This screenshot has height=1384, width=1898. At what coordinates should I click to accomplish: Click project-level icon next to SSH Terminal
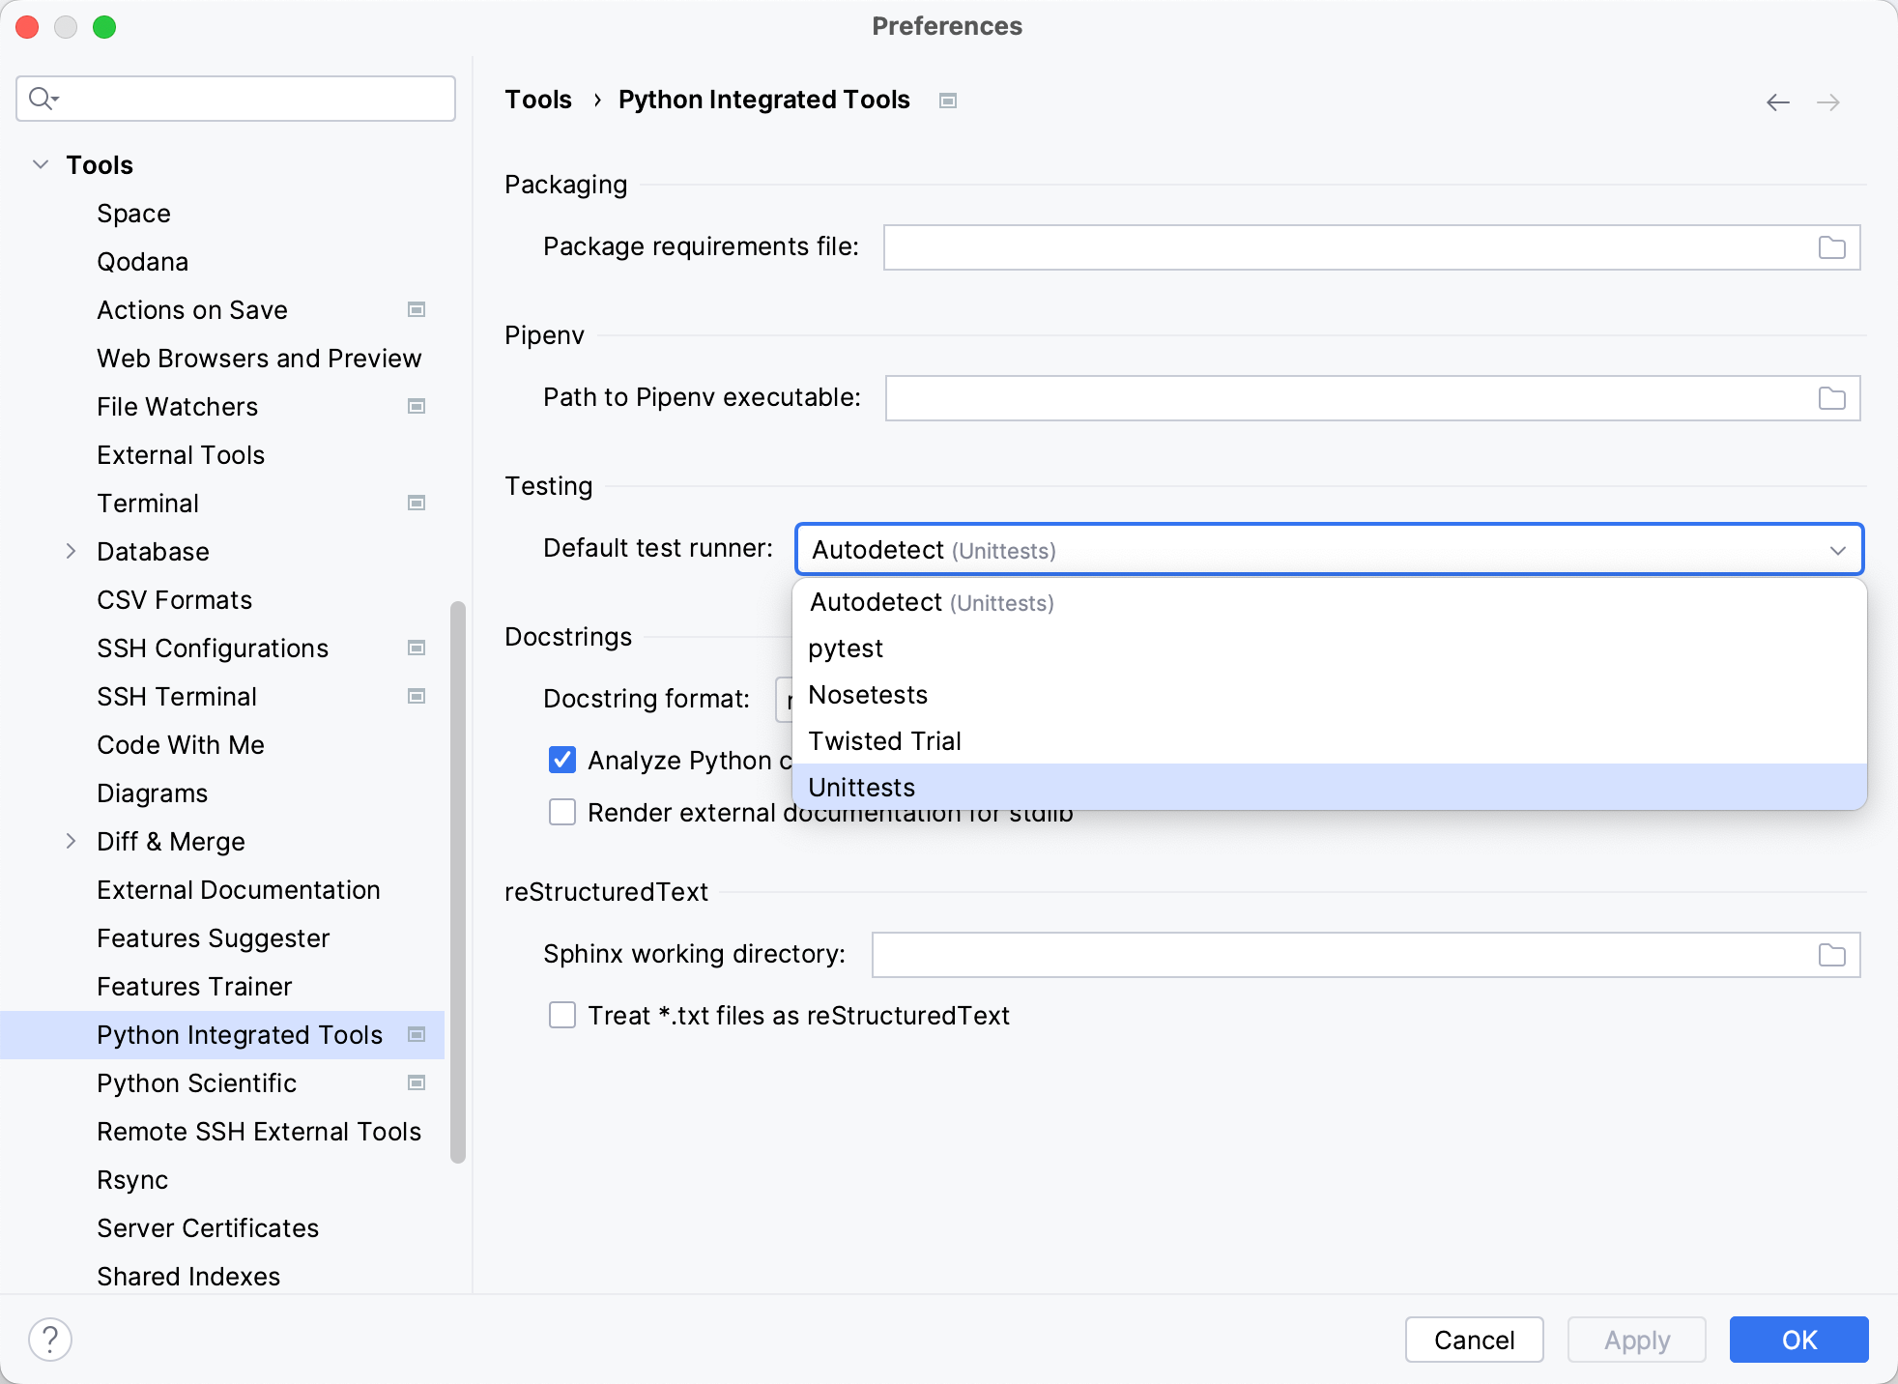click(x=417, y=696)
